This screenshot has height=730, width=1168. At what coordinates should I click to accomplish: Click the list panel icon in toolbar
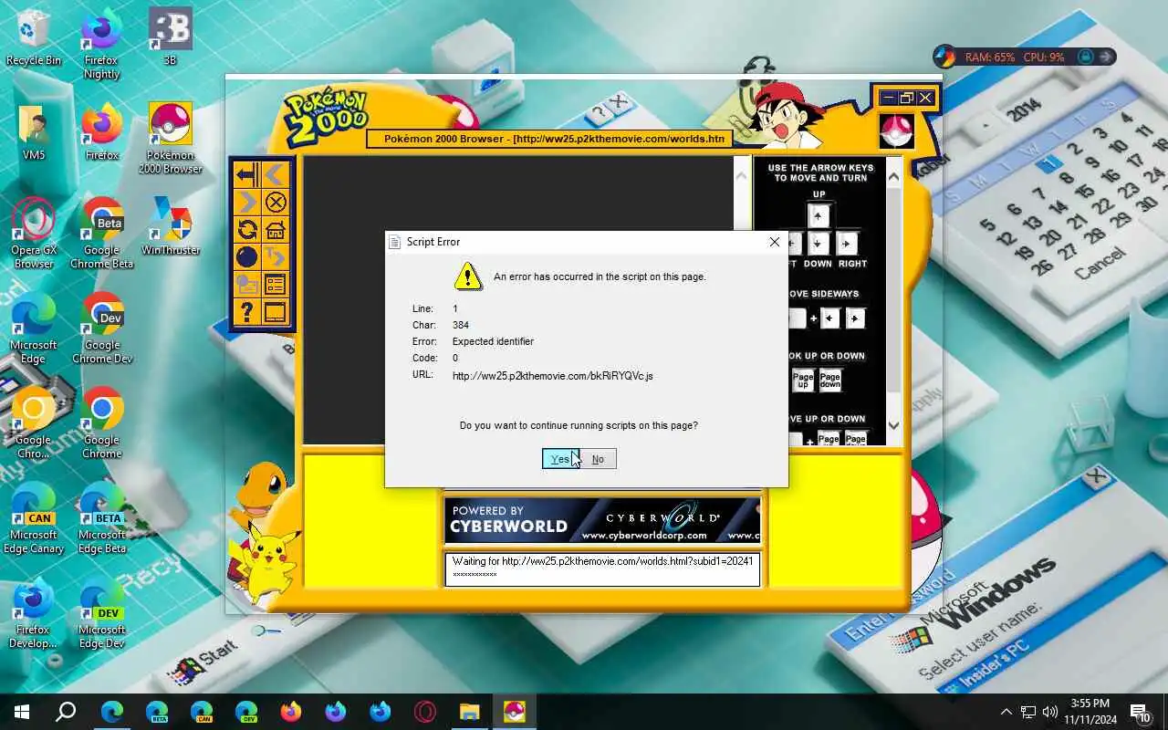(x=276, y=285)
